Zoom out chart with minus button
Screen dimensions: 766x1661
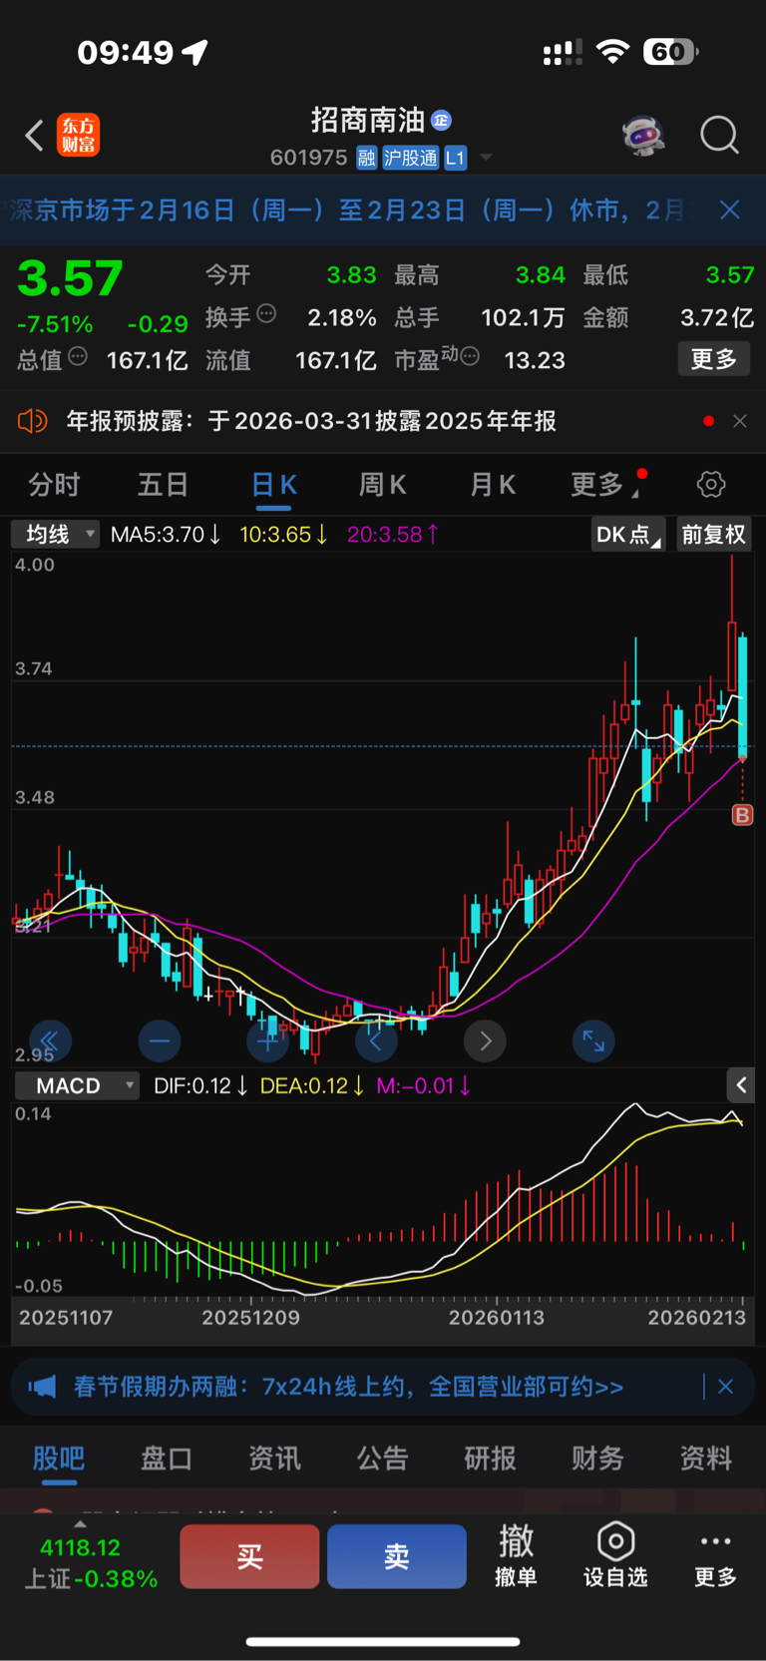[x=160, y=1041]
